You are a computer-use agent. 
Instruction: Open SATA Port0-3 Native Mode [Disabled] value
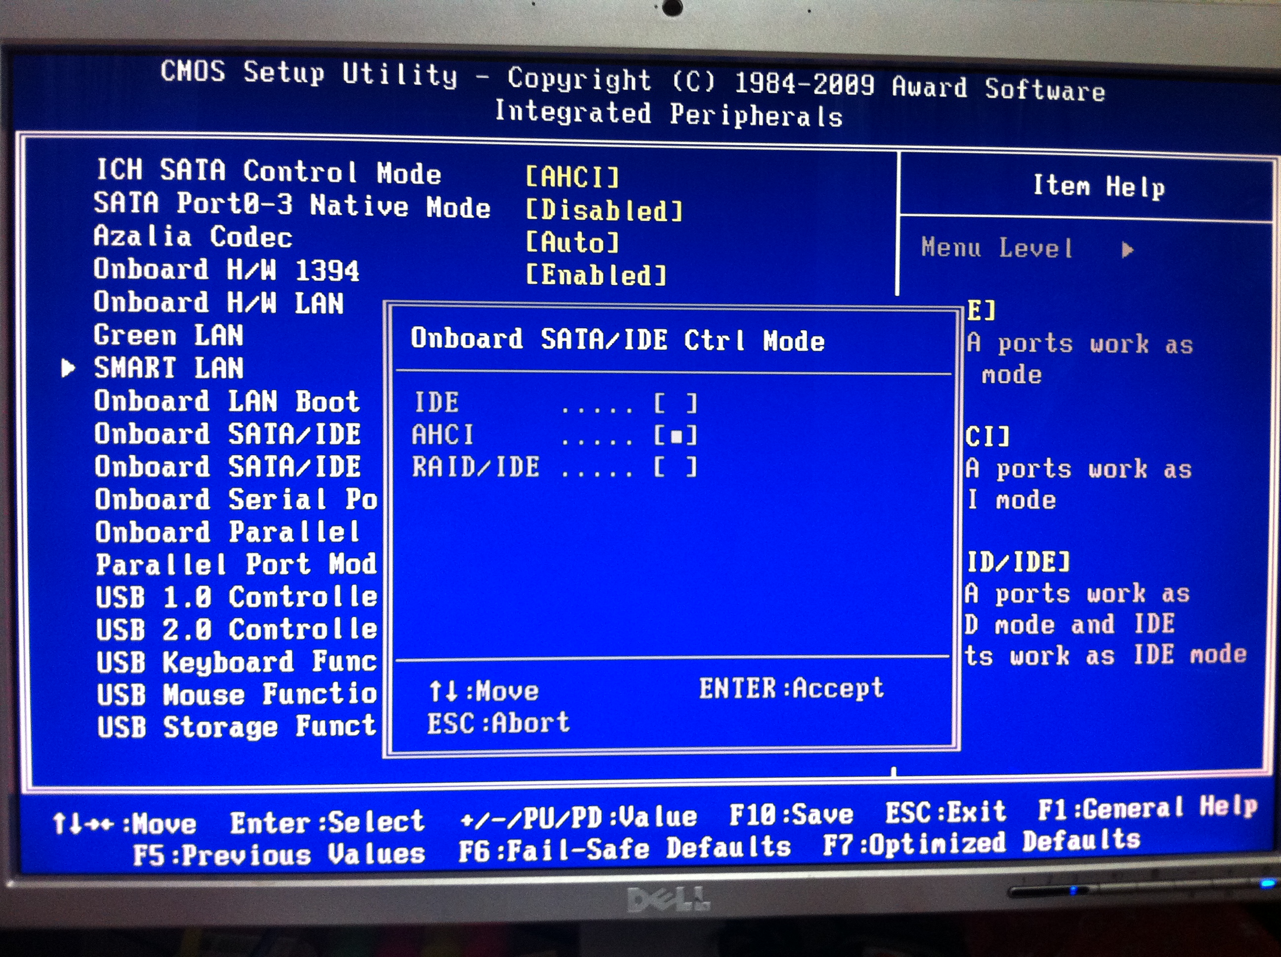pos(604,210)
